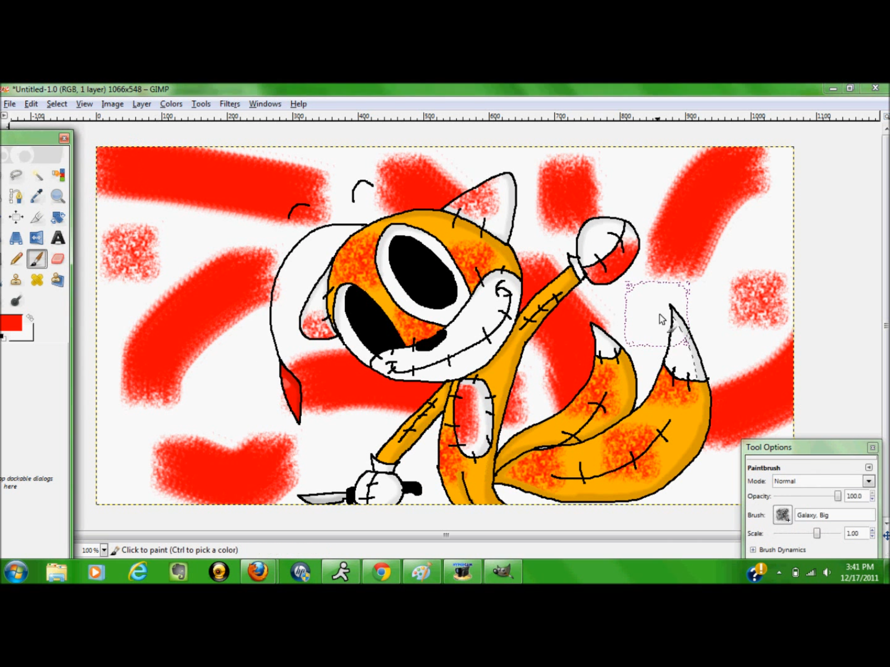Click the canvas navigation cross icon
Image resolution: width=890 pixels, height=667 pixels.
click(886, 536)
